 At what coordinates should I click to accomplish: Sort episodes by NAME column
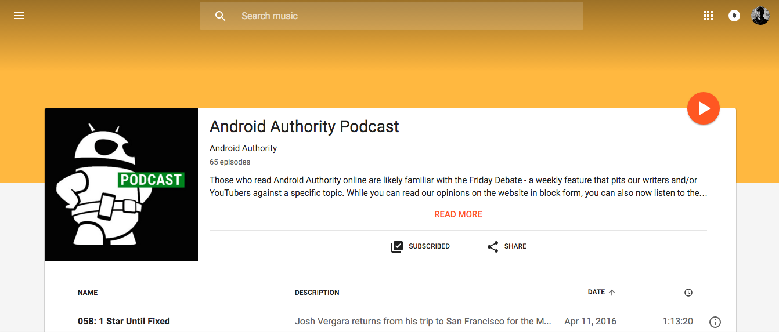[88, 293]
